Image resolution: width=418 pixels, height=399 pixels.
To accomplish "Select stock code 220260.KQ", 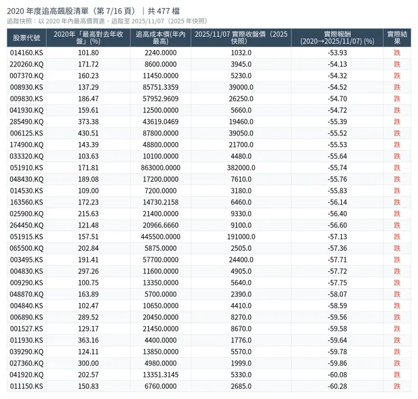I will (x=27, y=64).
